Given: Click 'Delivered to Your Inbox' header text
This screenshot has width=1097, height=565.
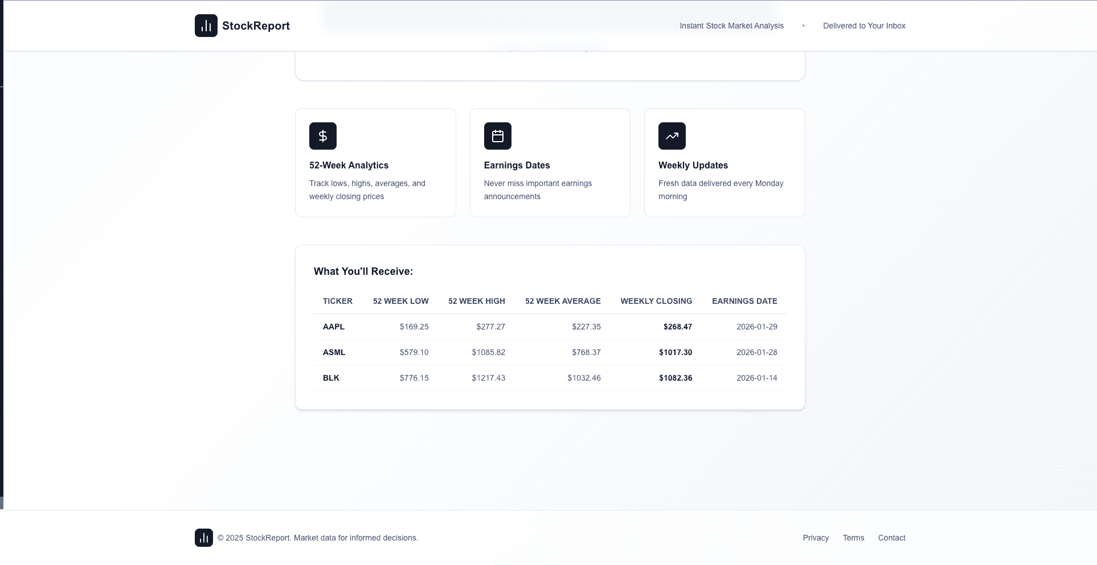Looking at the screenshot, I should pos(864,26).
